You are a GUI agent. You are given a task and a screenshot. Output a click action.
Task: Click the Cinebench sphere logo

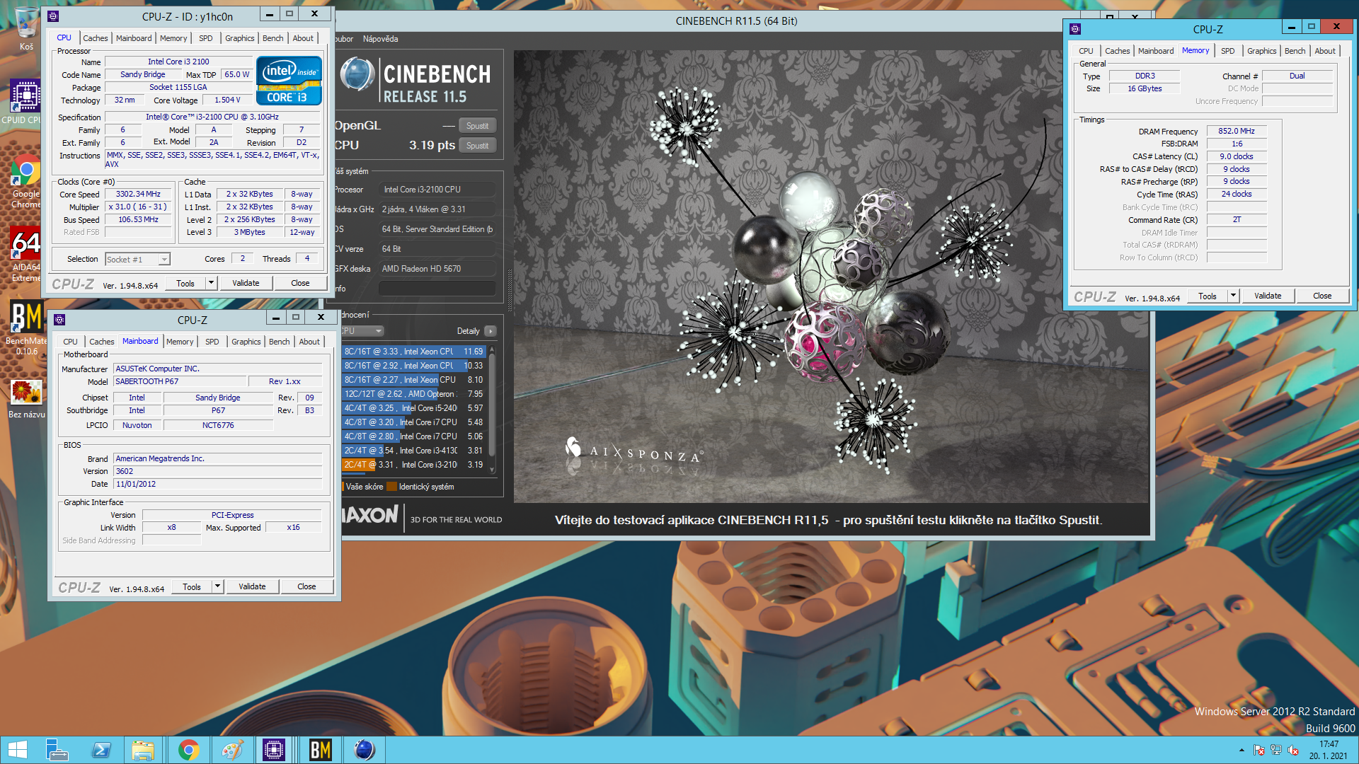coord(357,75)
